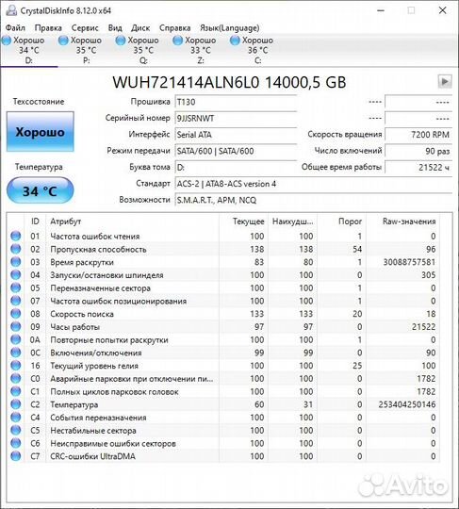Viewport: 459px width, 509px height.
Task: Click status icon for attribute 01
Action: coord(15,236)
